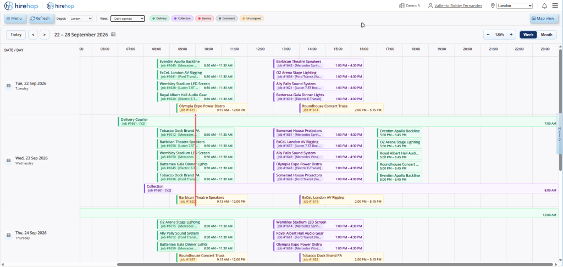Click the calendar icon for Wed, 23 Sep 2026
This screenshot has height=267, width=563.
point(8,160)
